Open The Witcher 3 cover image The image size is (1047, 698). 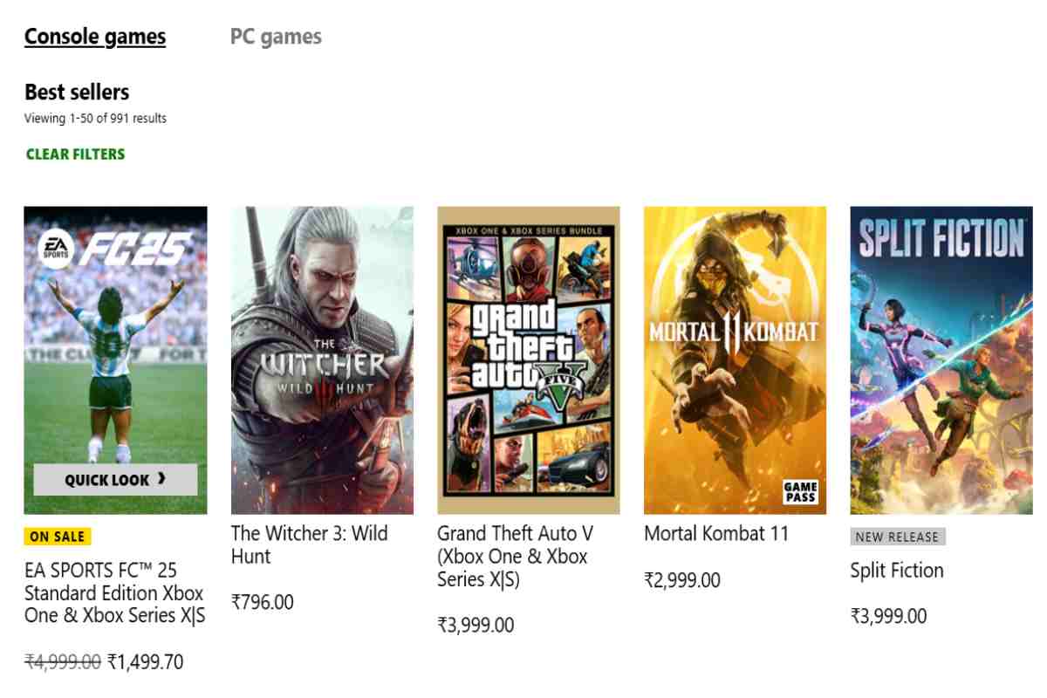322,359
